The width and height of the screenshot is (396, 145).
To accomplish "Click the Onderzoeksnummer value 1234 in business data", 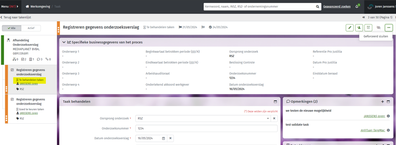I will click(232, 78).
